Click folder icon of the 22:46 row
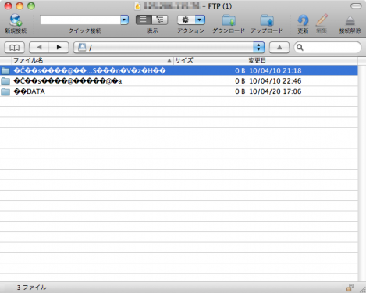366x293 pixels. pos(5,81)
